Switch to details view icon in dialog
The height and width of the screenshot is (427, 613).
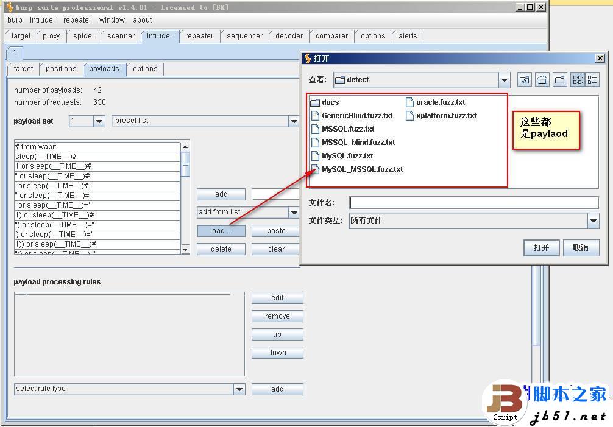(592, 80)
